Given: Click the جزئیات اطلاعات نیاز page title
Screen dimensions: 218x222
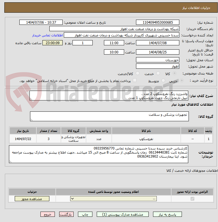Looking at the screenshot, I should (196, 8).
